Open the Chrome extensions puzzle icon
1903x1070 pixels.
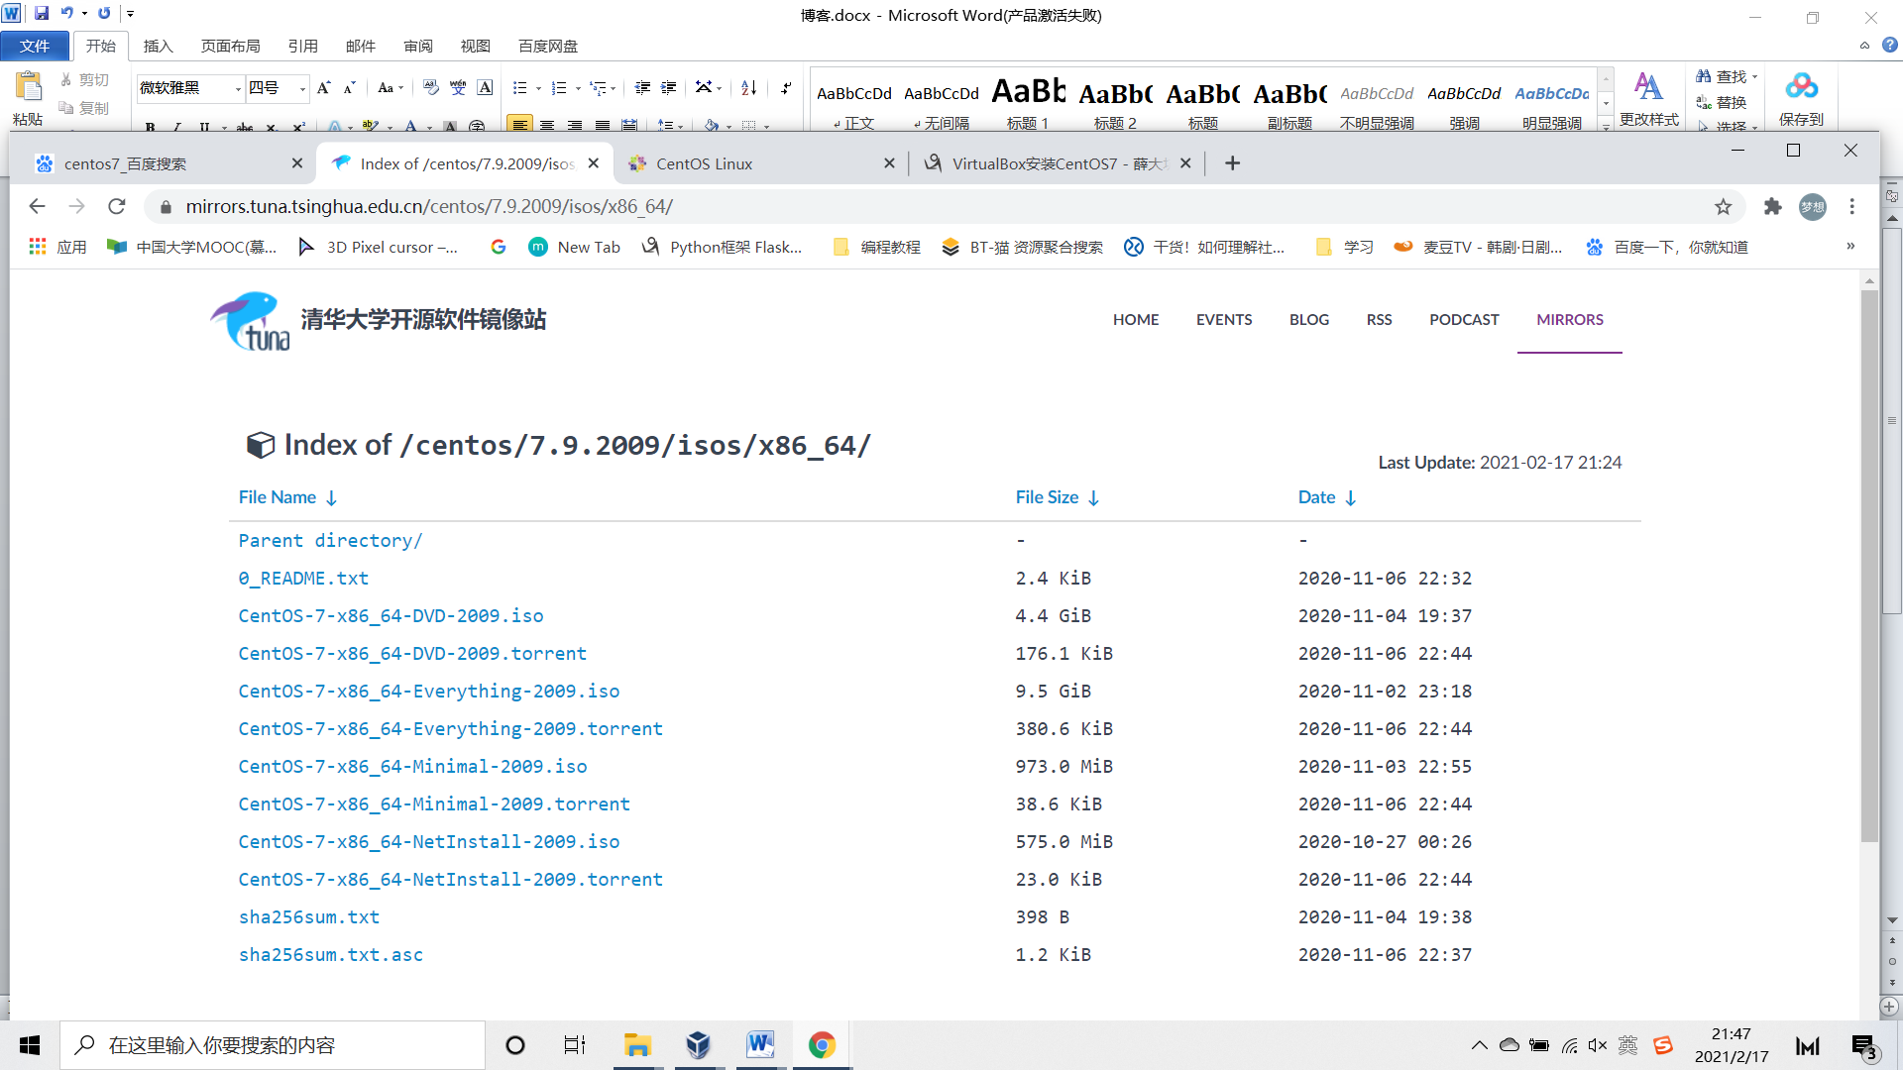[1772, 206]
